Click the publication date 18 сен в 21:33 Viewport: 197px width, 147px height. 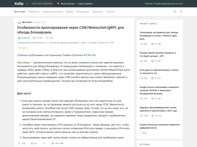39,22
